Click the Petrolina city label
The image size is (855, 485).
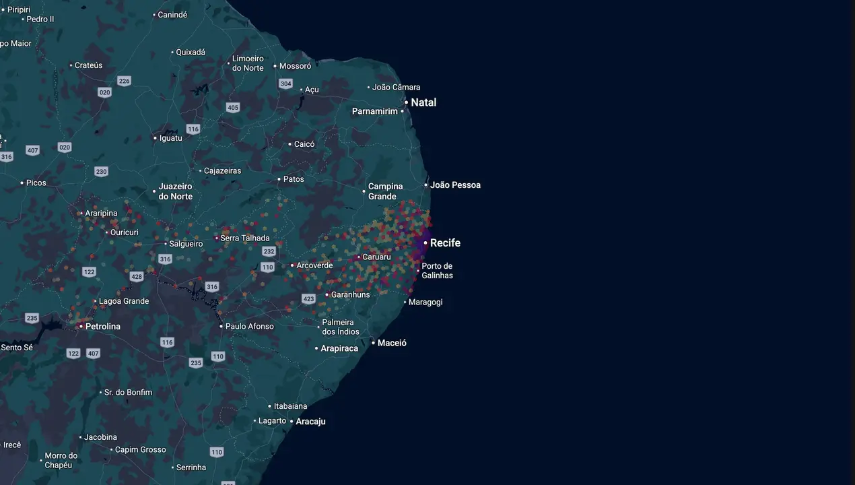(103, 327)
